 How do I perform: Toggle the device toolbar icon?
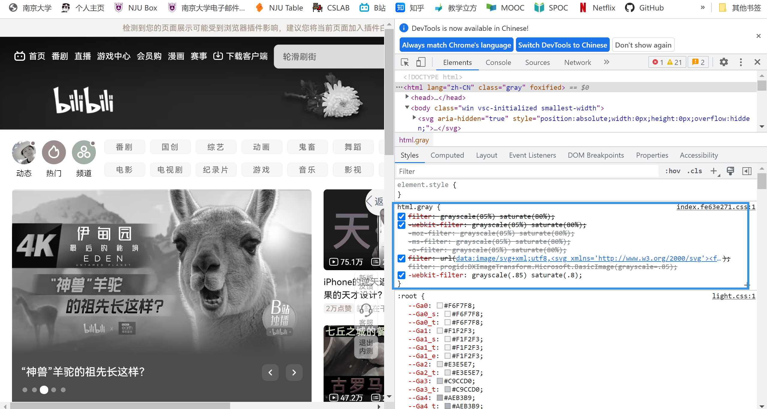421,62
